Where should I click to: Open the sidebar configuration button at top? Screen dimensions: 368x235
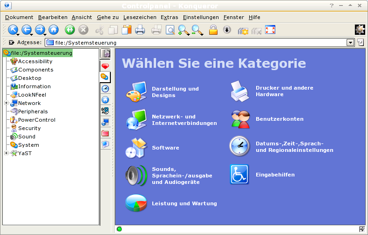click(x=105, y=54)
